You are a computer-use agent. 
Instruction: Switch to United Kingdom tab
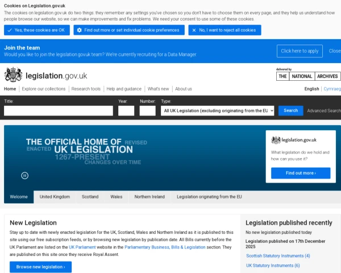(55, 197)
